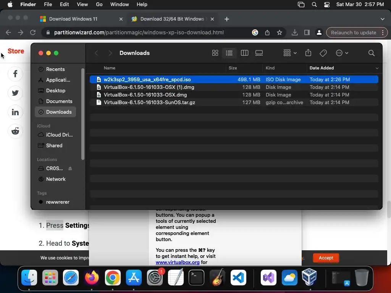Go forward in Finder navigation
391x293 pixels.
tap(110, 53)
